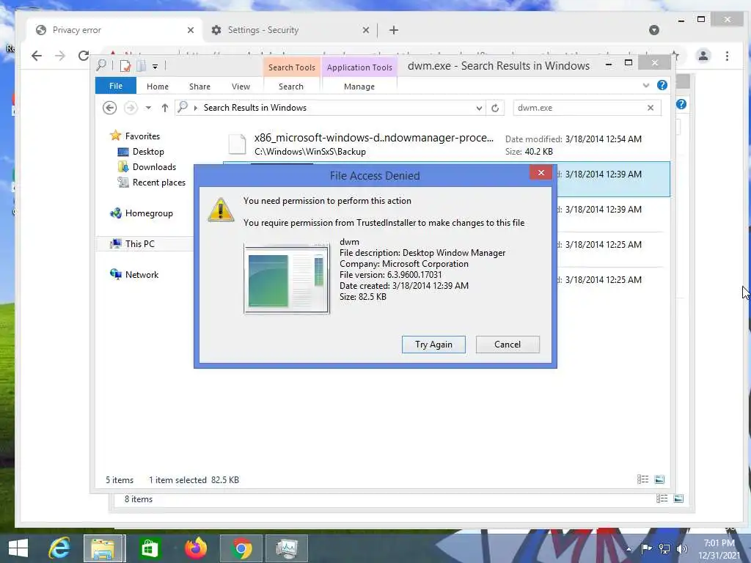Open the Home ribbon tab
The width and height of the screenshot is (751, 563).
pos(158,87)
